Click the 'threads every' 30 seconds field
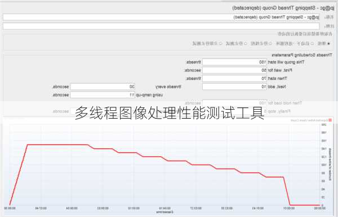338x217 pixels. 103,87
